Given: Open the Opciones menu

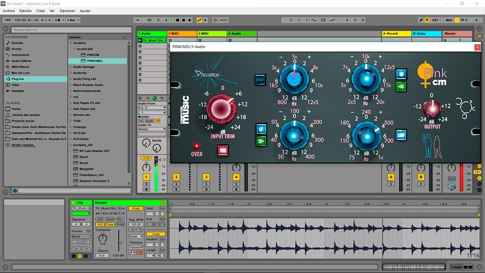Looking at the screenshot, I should pyautogui.click(x=67, y=11).
